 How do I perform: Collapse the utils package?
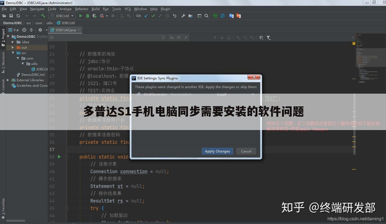[x=23, y=64]
